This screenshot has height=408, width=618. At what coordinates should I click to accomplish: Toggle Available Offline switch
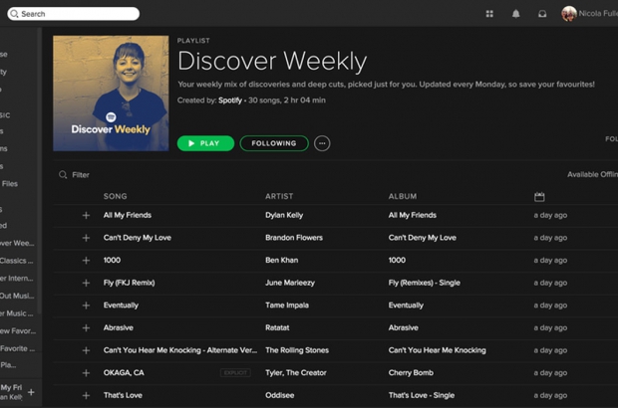pyautogui.click(x=592, y=174)
